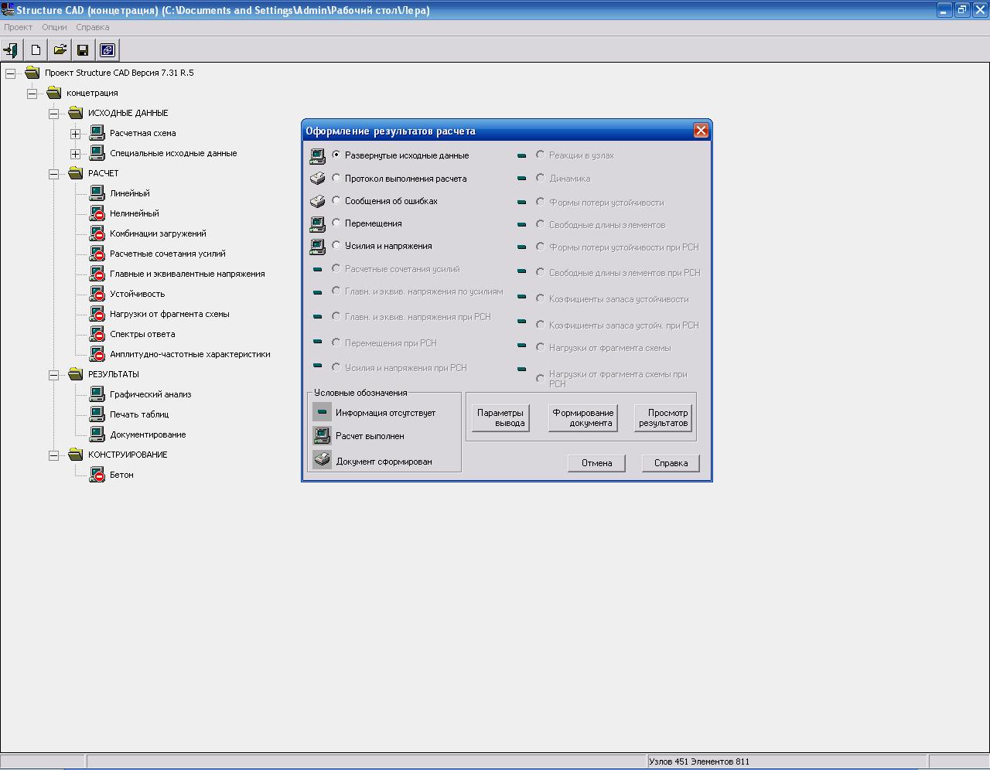Click the Справка button in the dialog
Image resolution: width=990 pixels, height=770 pixels.
(x=671, y=463)
